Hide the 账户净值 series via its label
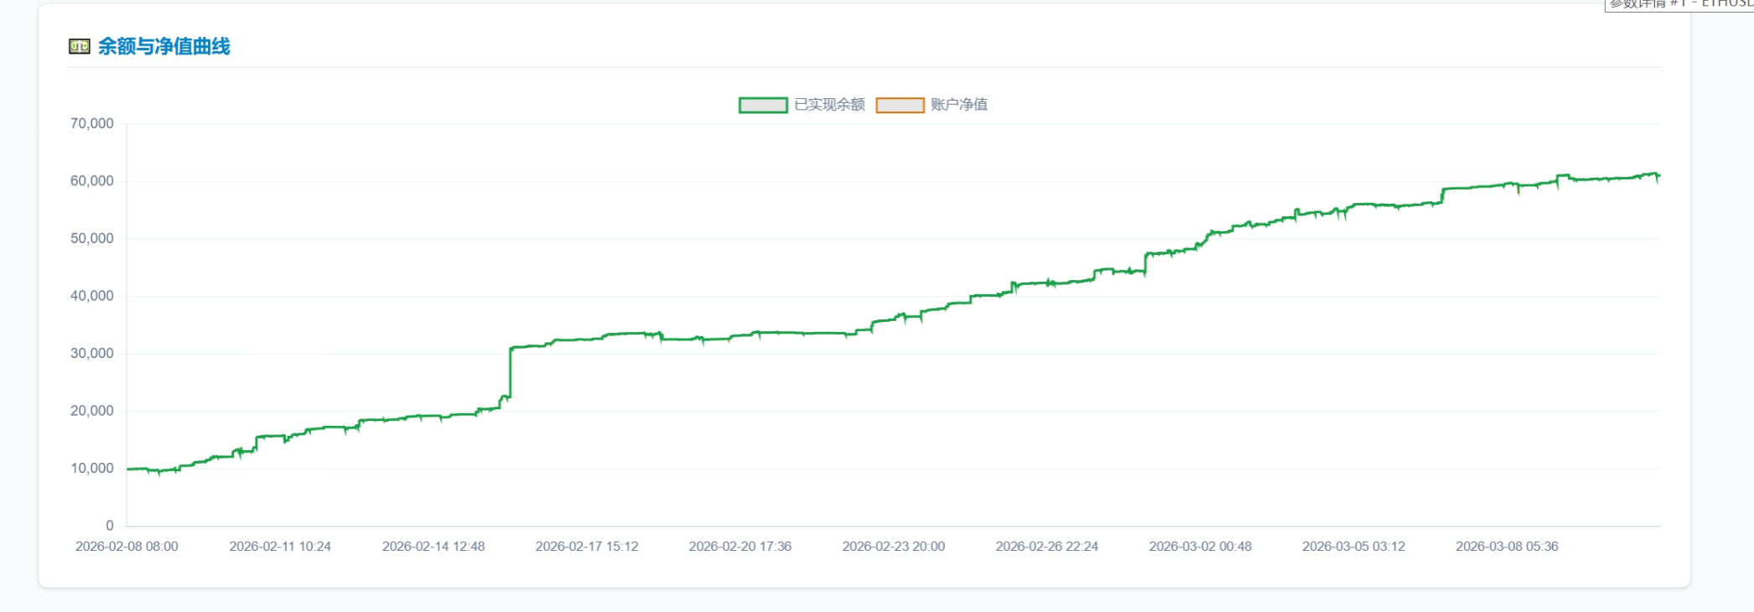Screen dimensions: 1754x612 pos(959,105)
